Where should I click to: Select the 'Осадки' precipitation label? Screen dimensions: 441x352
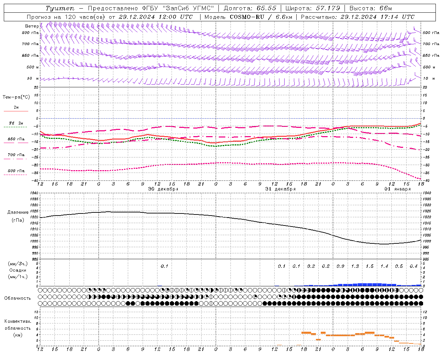tap(18, 270)
